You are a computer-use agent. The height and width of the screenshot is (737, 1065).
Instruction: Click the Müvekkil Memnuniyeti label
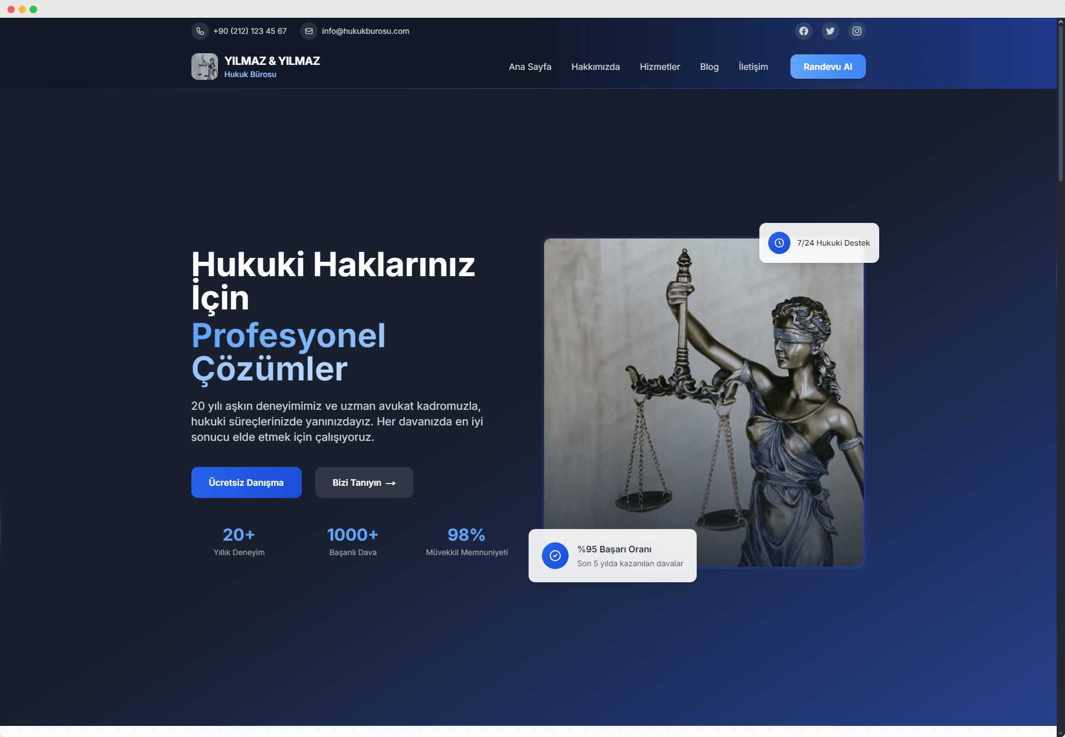[466, 552]
